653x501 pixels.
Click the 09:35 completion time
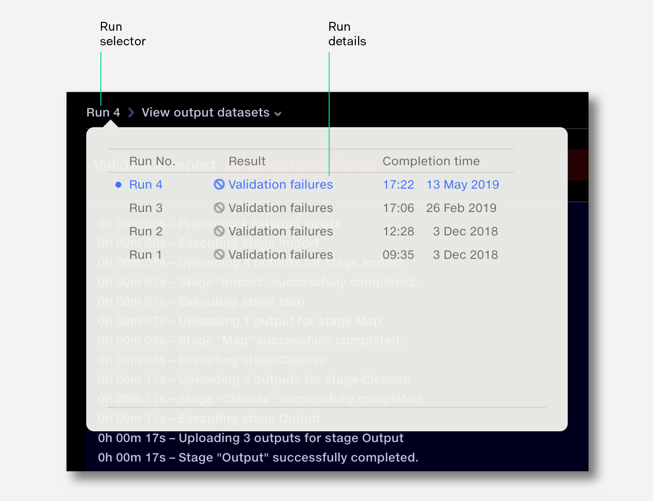[399, 255]
